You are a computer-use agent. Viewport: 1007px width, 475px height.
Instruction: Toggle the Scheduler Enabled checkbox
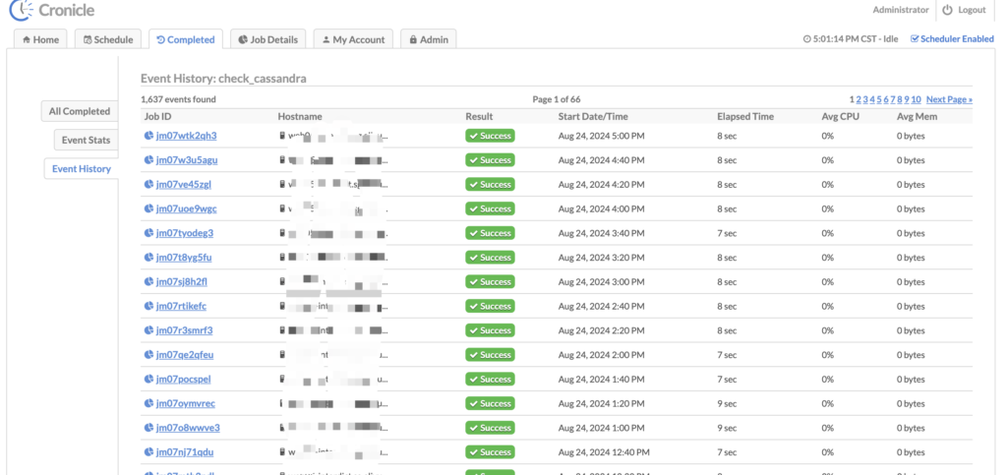pos(915,39)
